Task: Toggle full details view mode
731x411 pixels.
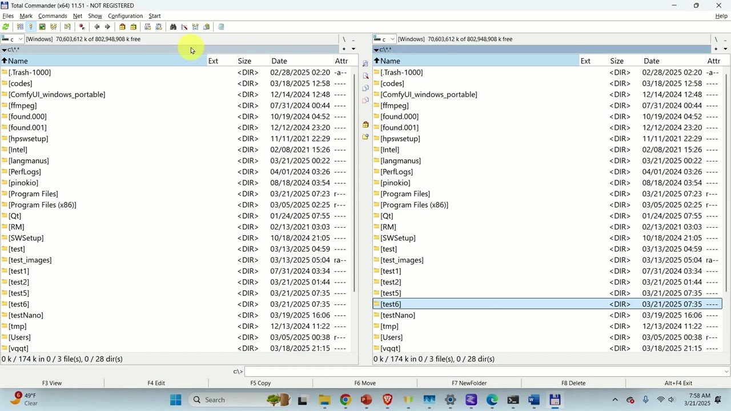Action: (x=31, y=27)
